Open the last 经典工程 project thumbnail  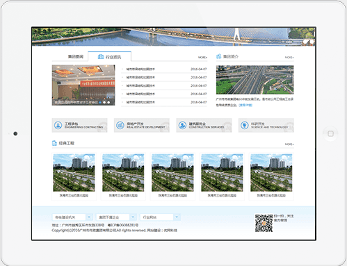point(271,173)
